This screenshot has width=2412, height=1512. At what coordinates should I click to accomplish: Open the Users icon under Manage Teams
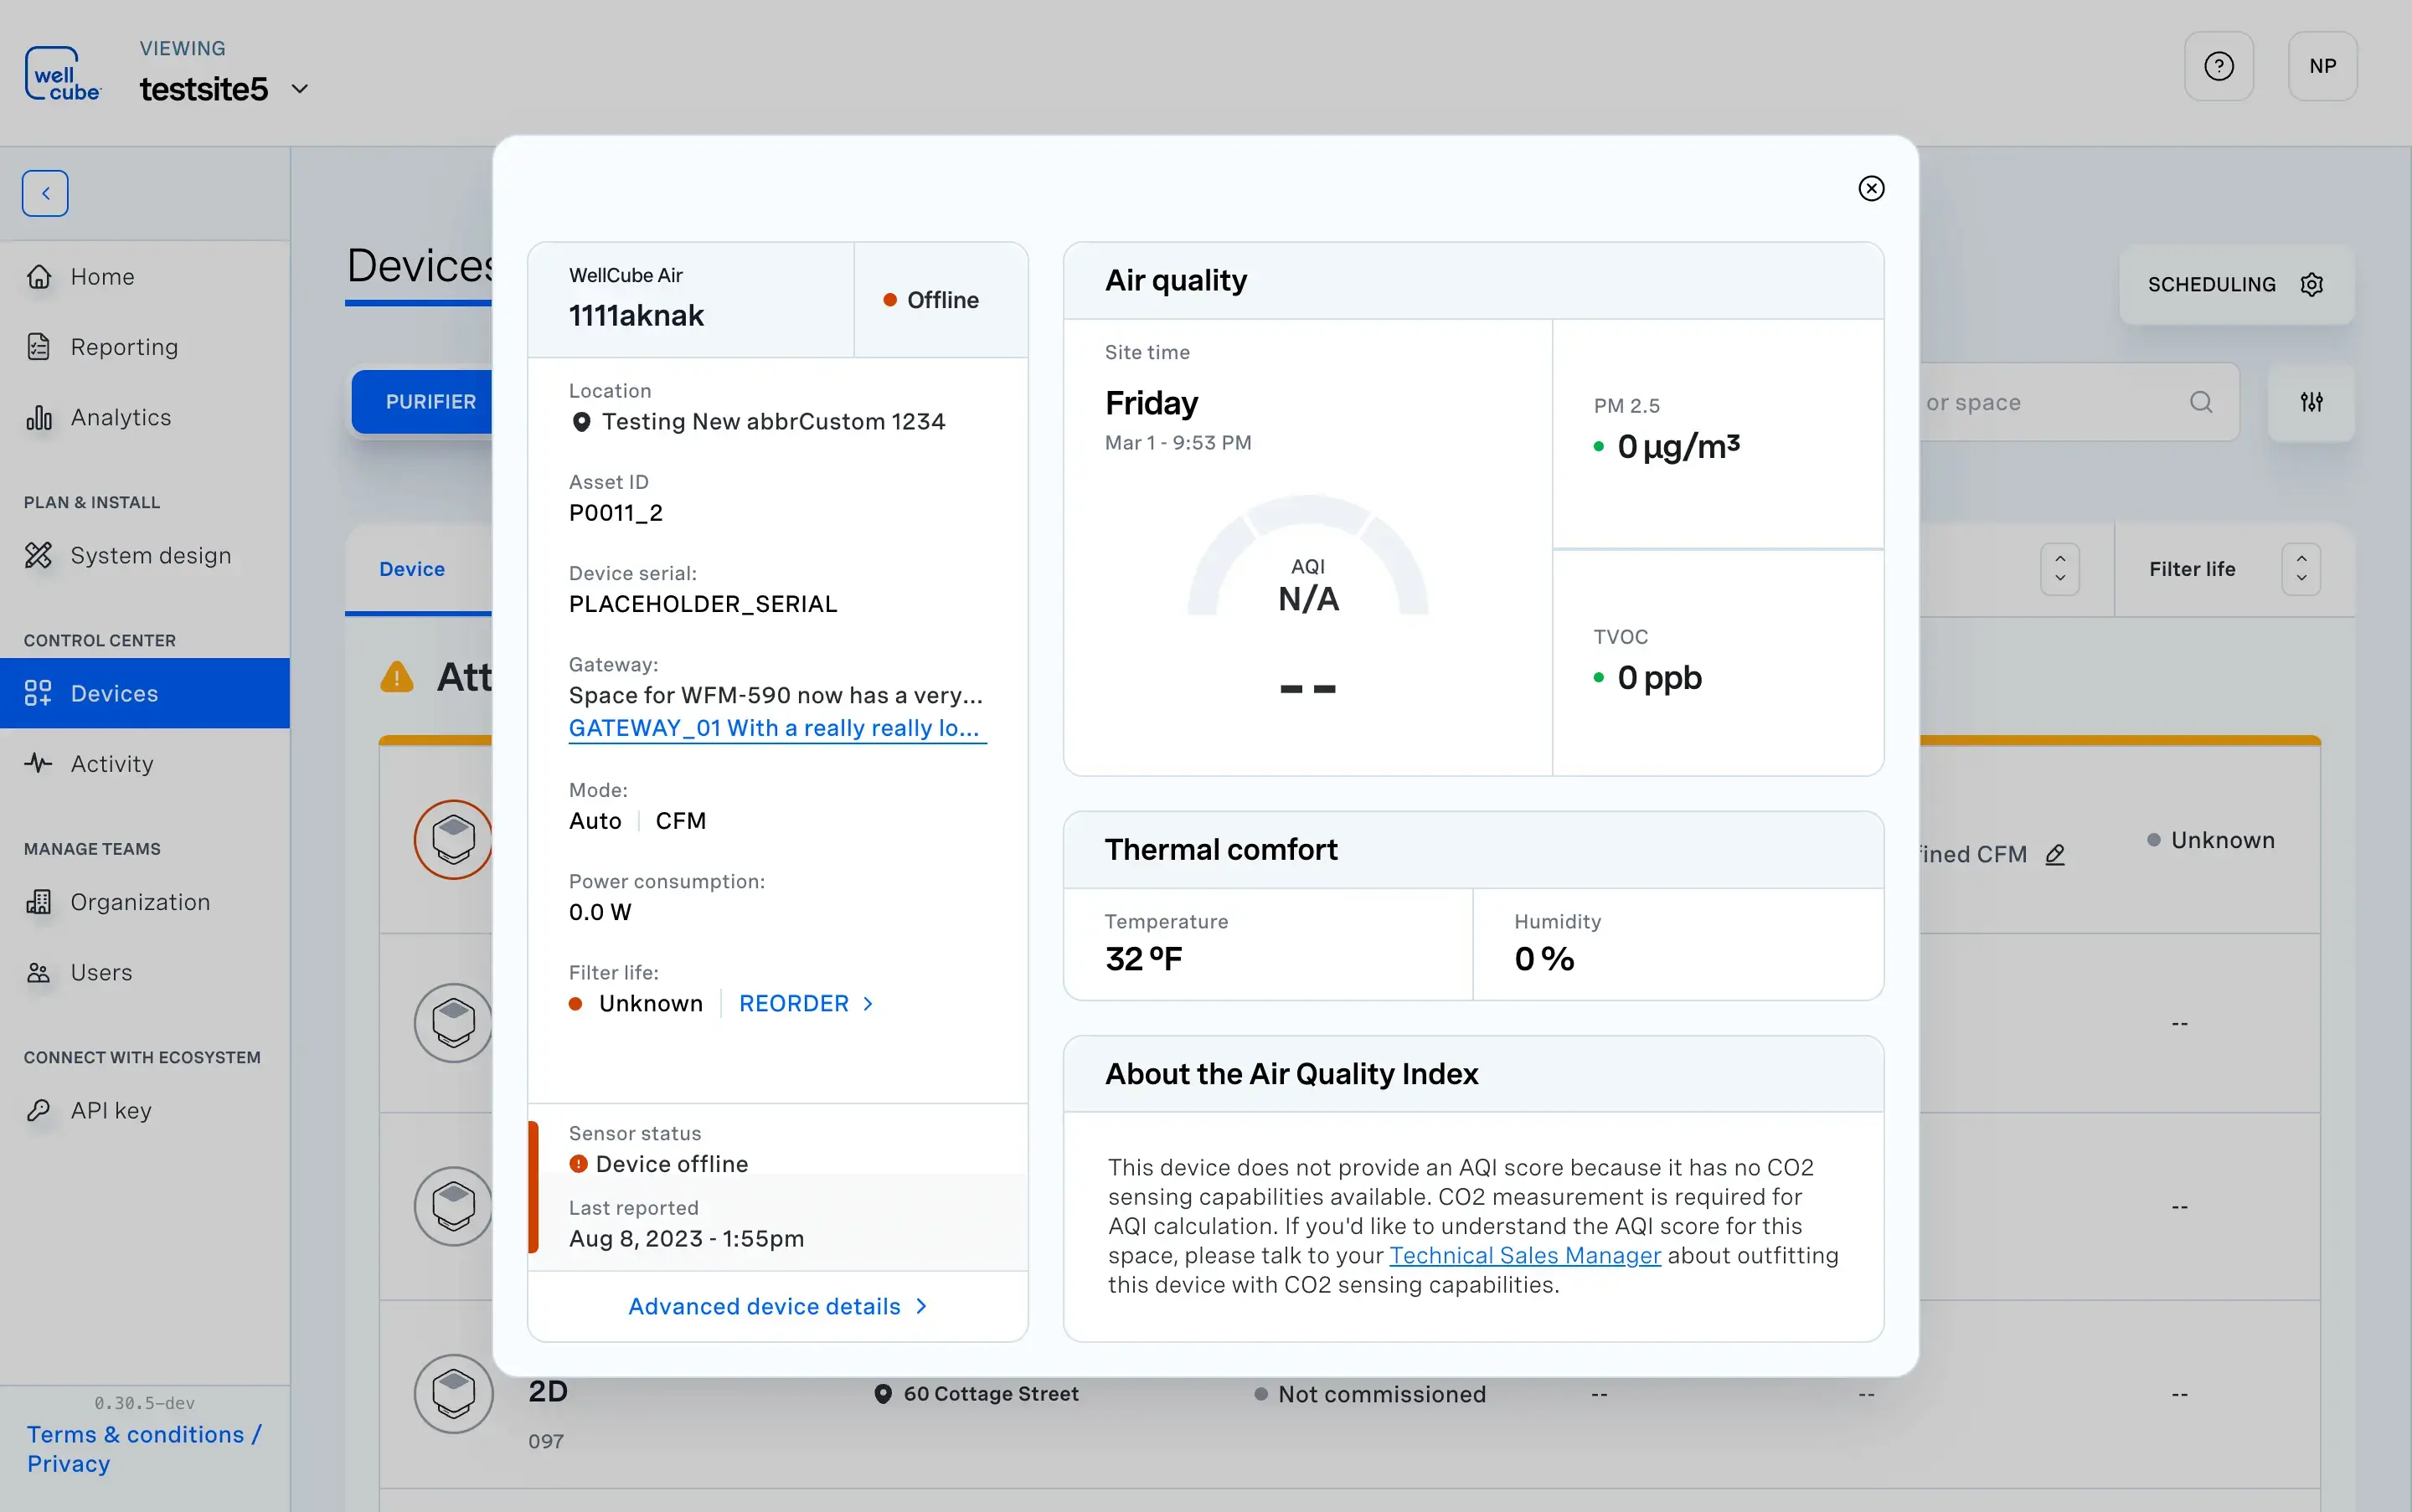pos(39,971)
